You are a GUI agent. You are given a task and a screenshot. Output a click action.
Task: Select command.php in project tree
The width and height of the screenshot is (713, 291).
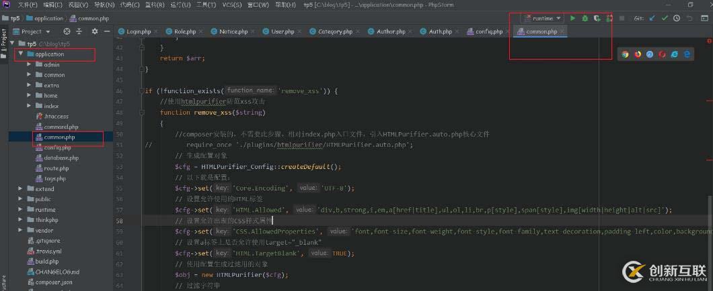point(61,127)
